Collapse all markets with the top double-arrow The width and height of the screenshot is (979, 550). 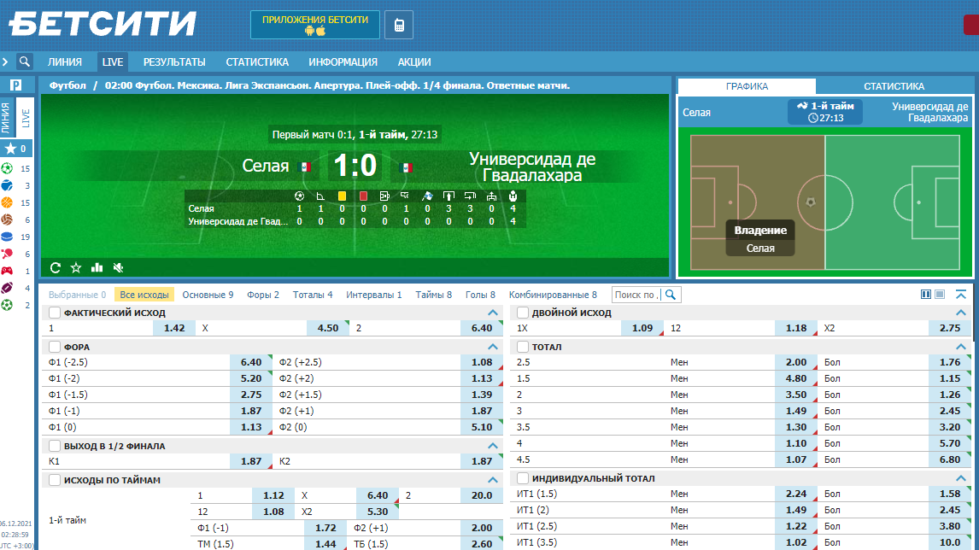[x=961, y=295]
